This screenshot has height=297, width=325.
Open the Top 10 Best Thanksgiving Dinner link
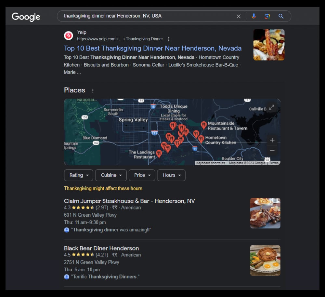pyautogui.click(x=153, y=48)
